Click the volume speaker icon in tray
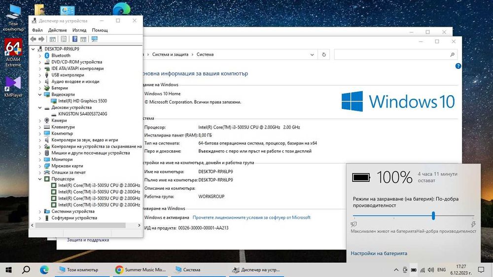 (431, 270)
